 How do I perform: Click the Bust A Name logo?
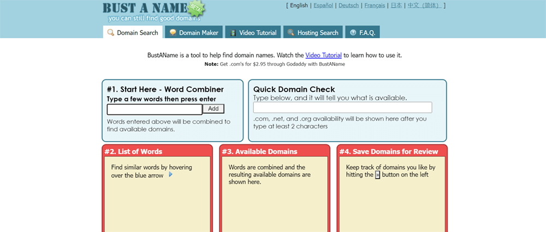point(146,8)
